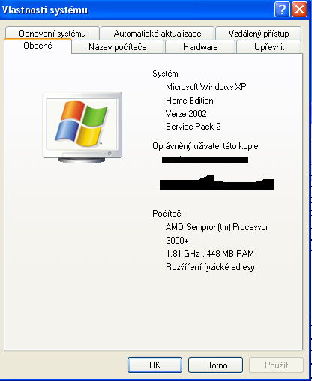Viewport: 312px width, 381px height.
Task: Cancel using the Storno button
Action: point(215,364)
